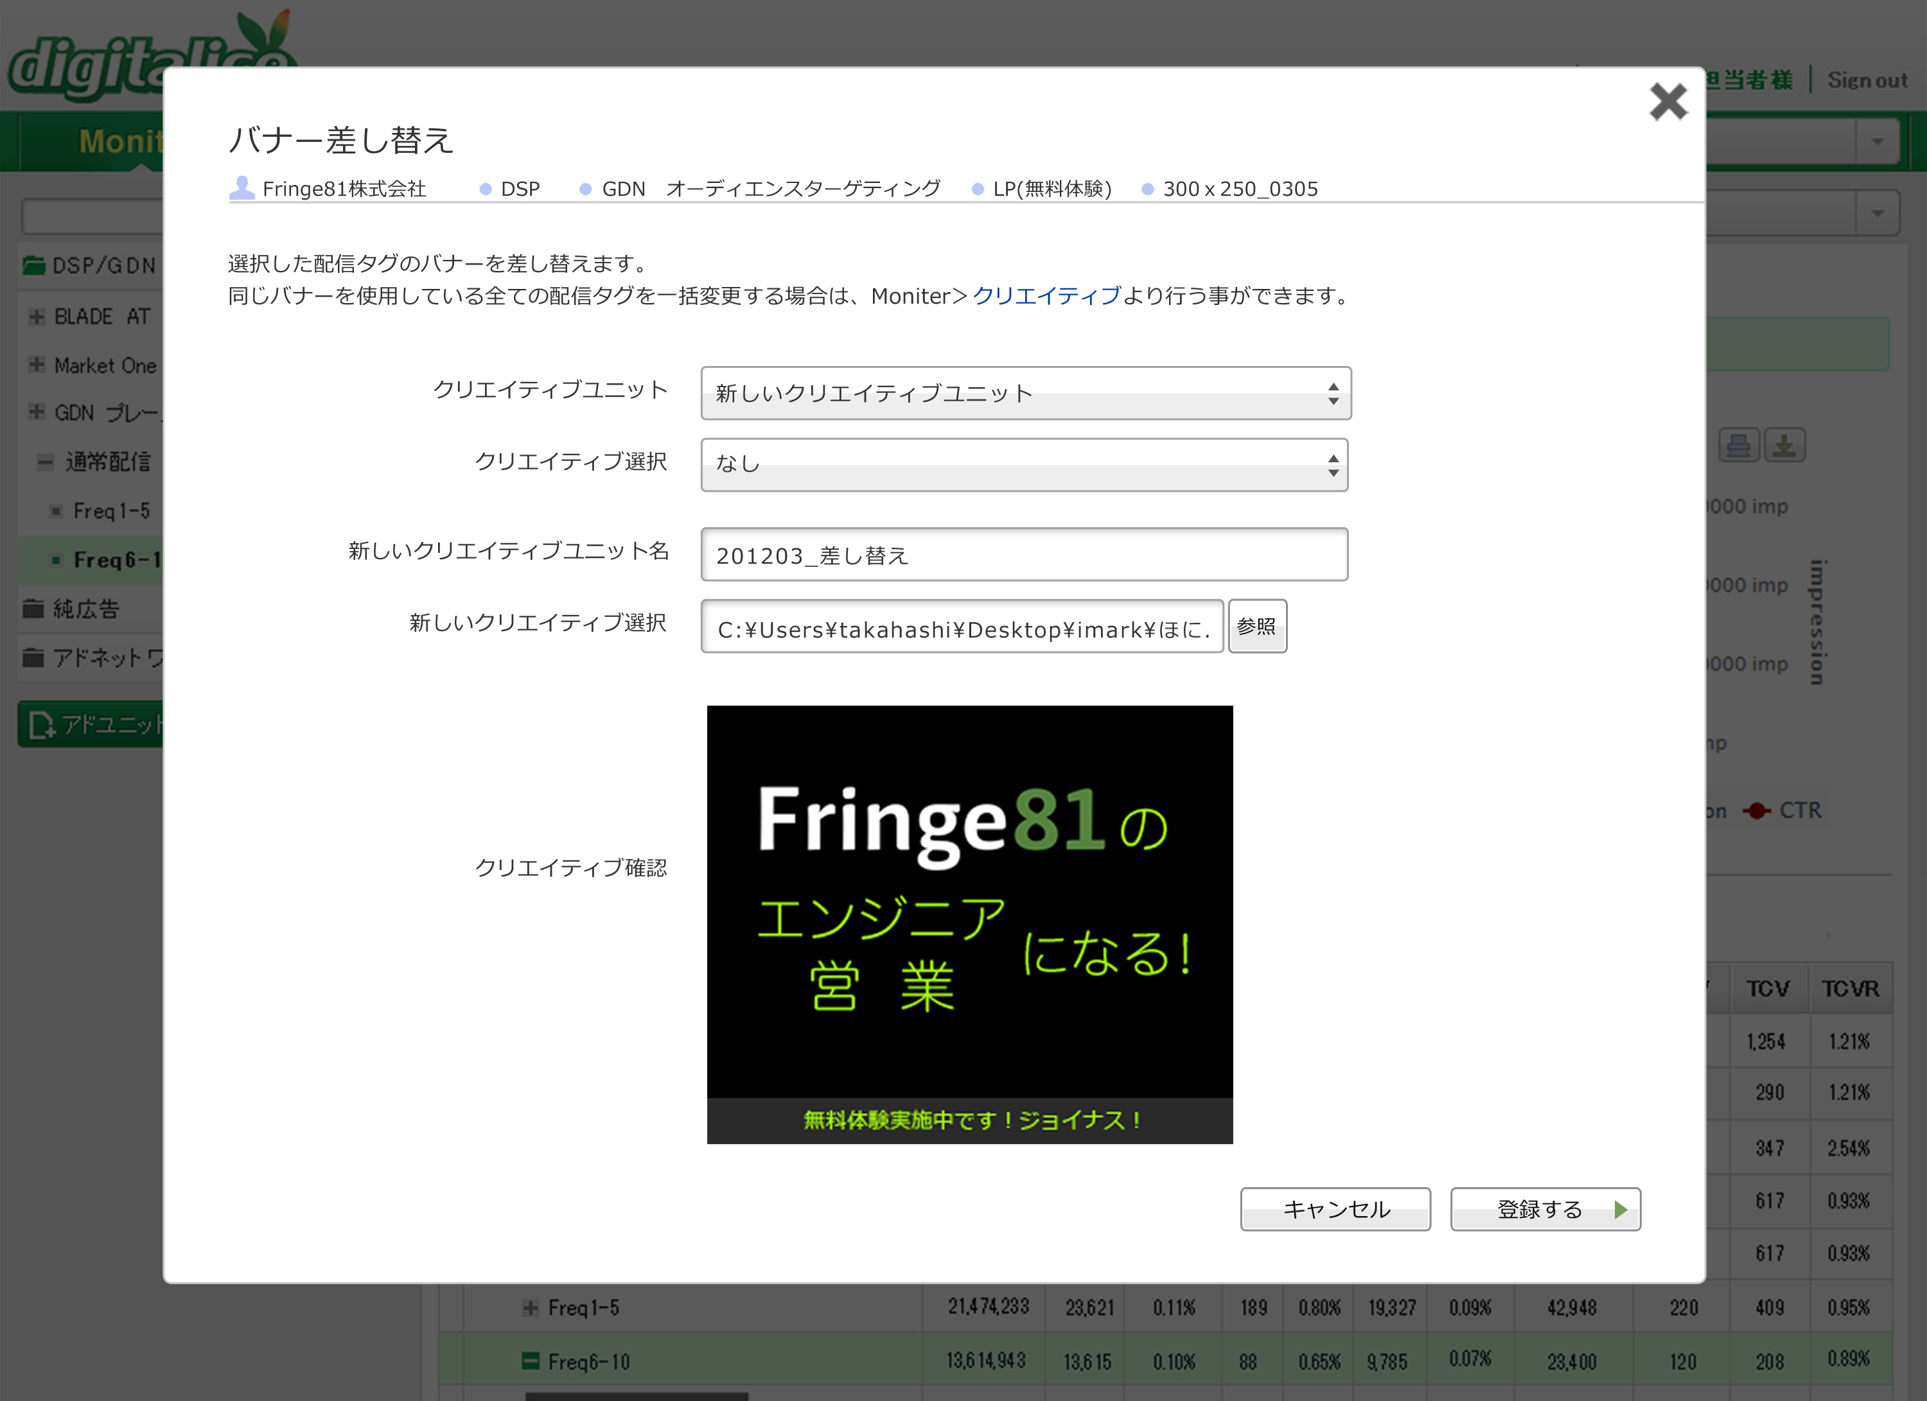Click the file path field for 新しいクリエイティブ選択
Image resolution: width=1927 pixels, height=1401 pixels.
[x=962, y=627]
